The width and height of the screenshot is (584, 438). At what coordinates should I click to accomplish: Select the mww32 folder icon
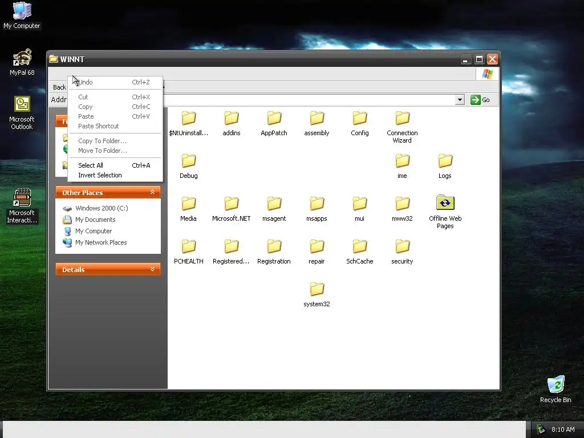[402, 204]
